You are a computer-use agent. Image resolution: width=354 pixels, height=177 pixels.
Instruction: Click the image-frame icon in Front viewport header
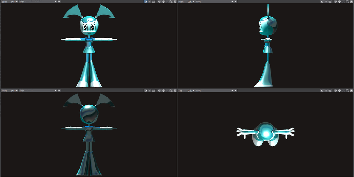[153, 90]
